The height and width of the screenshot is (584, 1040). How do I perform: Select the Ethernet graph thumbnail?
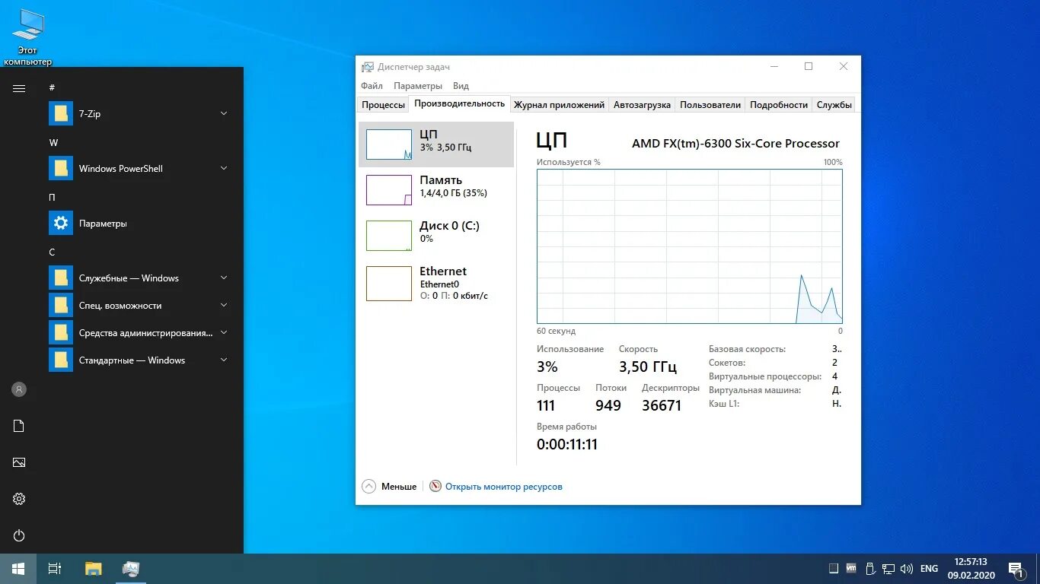coord(389,283)
